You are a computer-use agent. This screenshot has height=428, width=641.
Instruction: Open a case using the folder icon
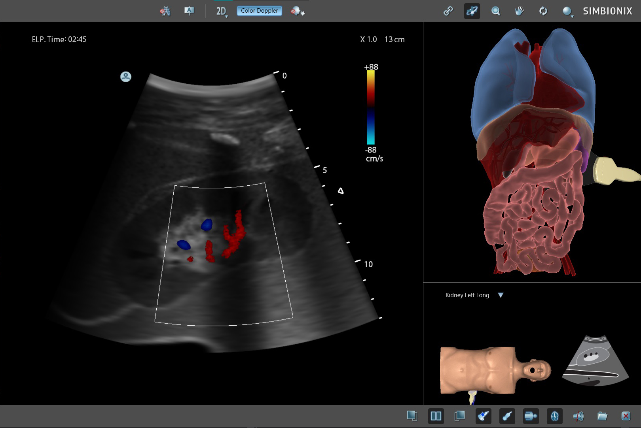[x=602, y=416]
